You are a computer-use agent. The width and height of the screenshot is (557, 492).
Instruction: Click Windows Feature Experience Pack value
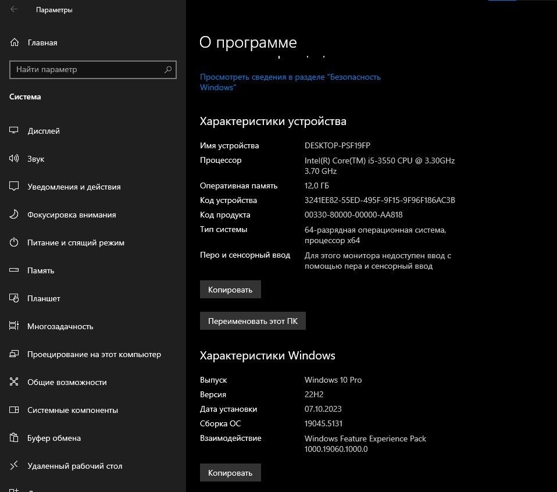[365, 444]
